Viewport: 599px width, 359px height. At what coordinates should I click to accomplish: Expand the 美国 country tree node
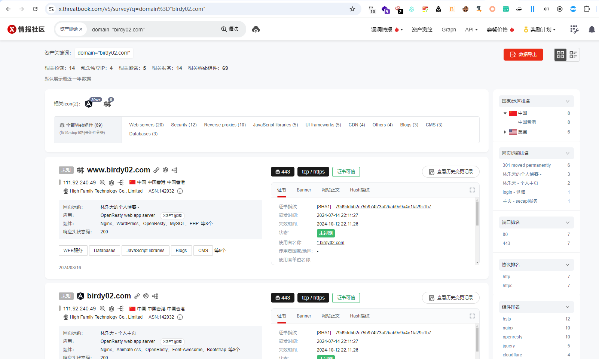tap(505, 132)
